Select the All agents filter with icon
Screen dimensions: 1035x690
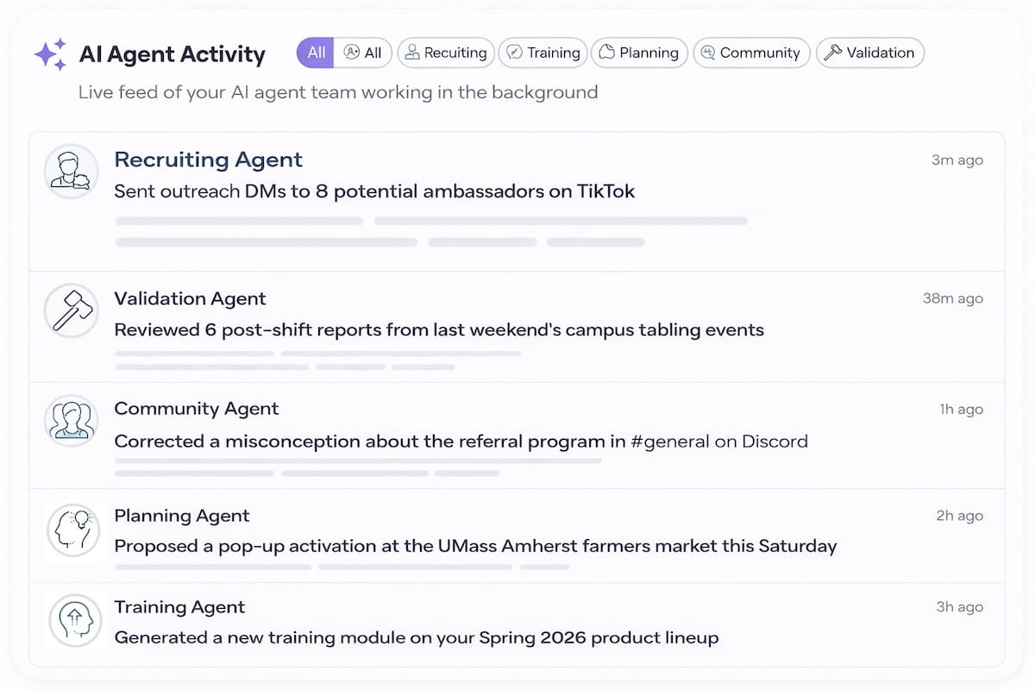click(363, 53)
